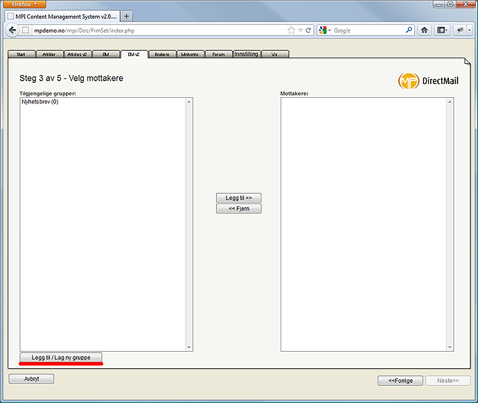Click the Legg til >> button
478x403 pixels.
[239, 198]
